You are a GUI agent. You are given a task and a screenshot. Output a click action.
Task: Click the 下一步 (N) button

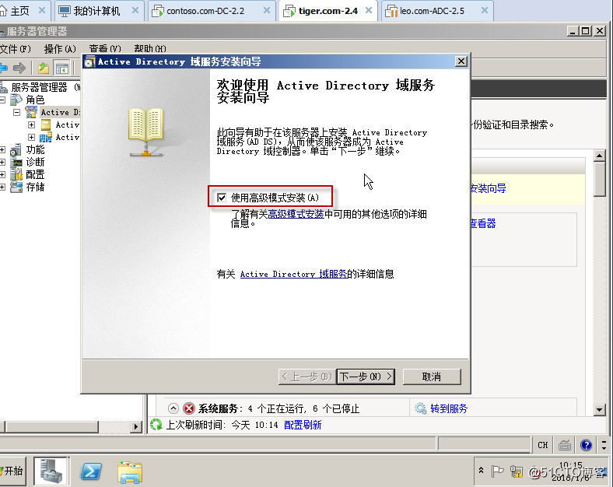click(x=366, y=377)
